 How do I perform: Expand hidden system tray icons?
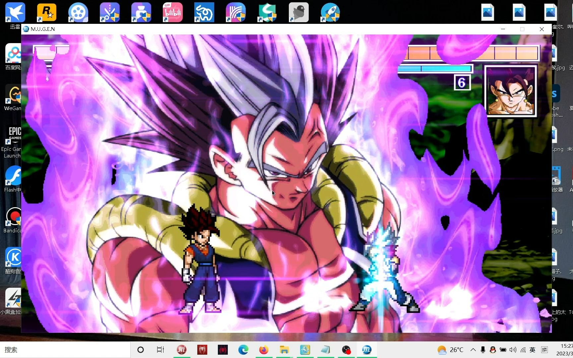pyautogui.click(x=473, y=350)
